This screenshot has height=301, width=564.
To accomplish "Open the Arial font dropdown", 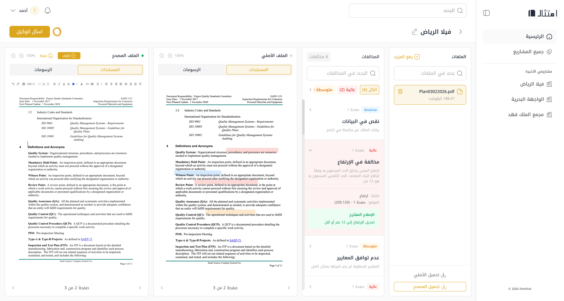I will point(31,84).
